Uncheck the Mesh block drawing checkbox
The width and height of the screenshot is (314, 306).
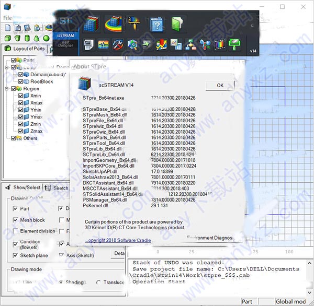click(x=15, y=220)
